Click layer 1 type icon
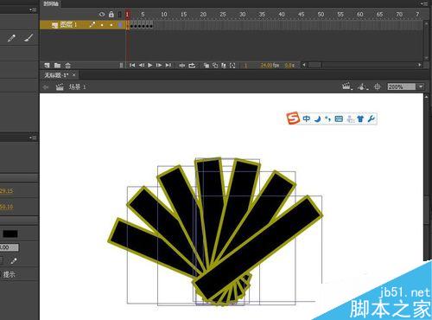 54,25
